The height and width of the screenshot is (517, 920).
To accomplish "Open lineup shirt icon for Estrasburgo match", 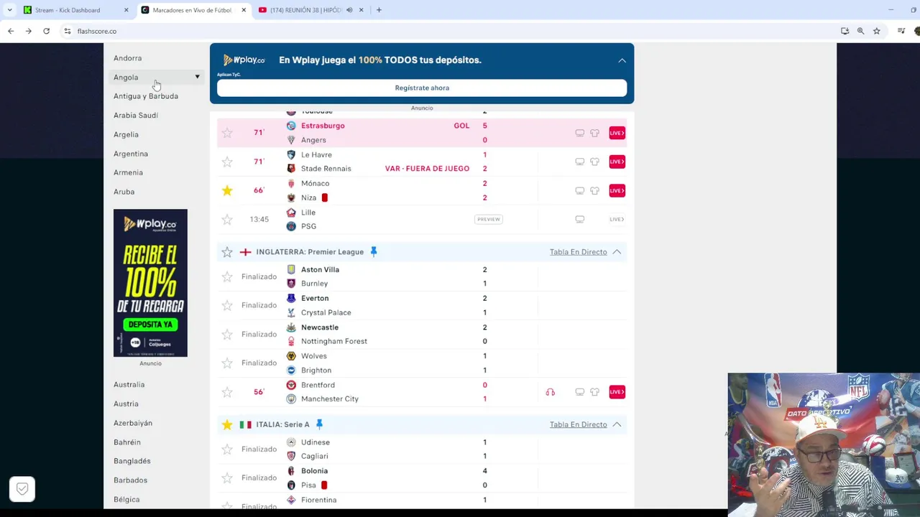I will click(594, 133).
